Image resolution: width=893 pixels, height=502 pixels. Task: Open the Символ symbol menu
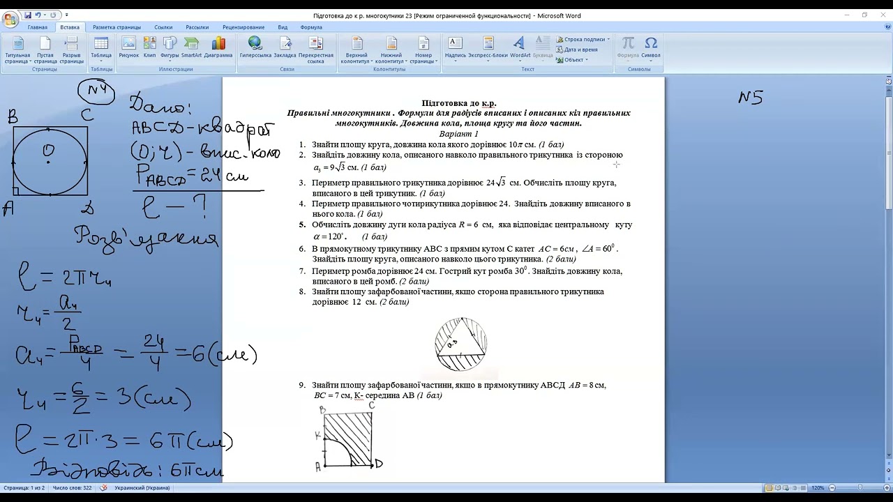pyautogui.click(x=651, y=47)
